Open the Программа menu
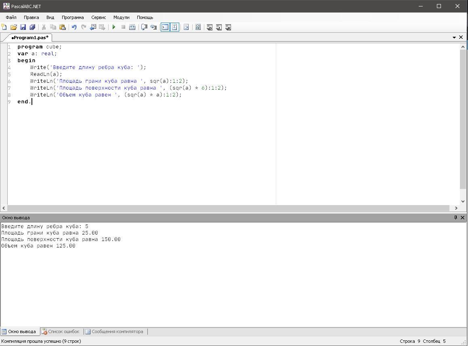 click(x=73, y=17)
